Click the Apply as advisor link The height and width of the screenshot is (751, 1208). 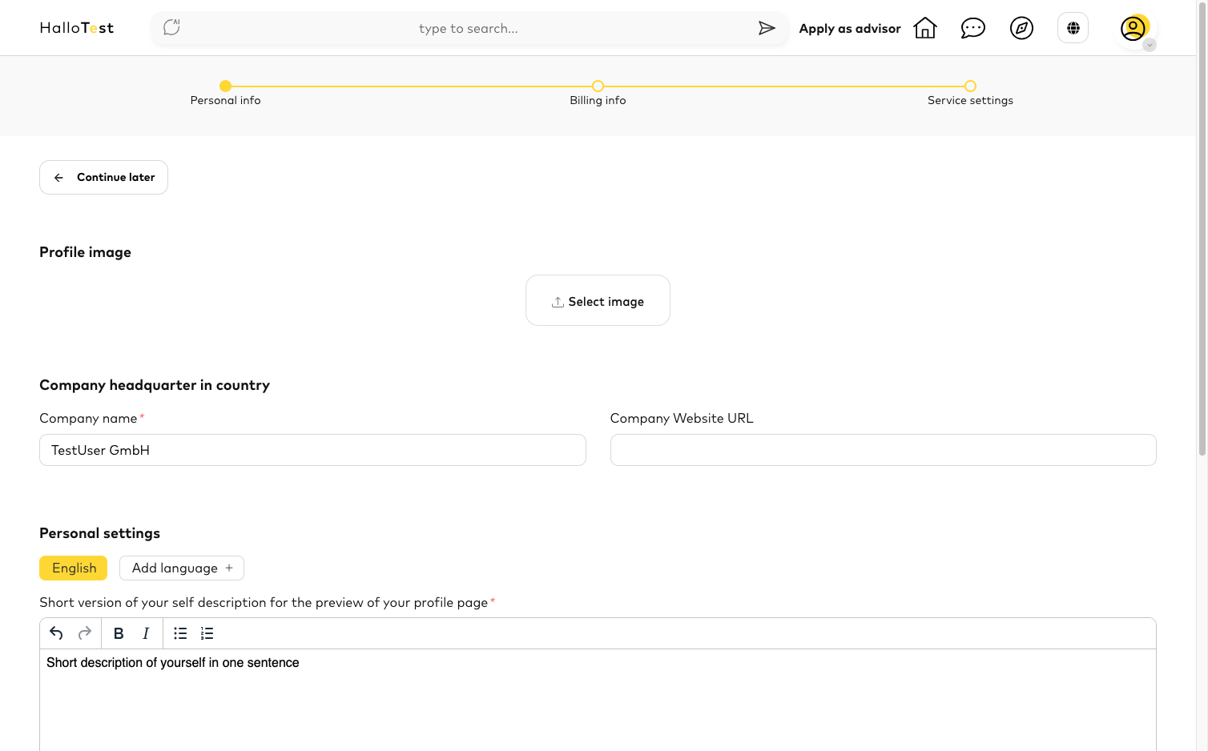pos(850,28)
